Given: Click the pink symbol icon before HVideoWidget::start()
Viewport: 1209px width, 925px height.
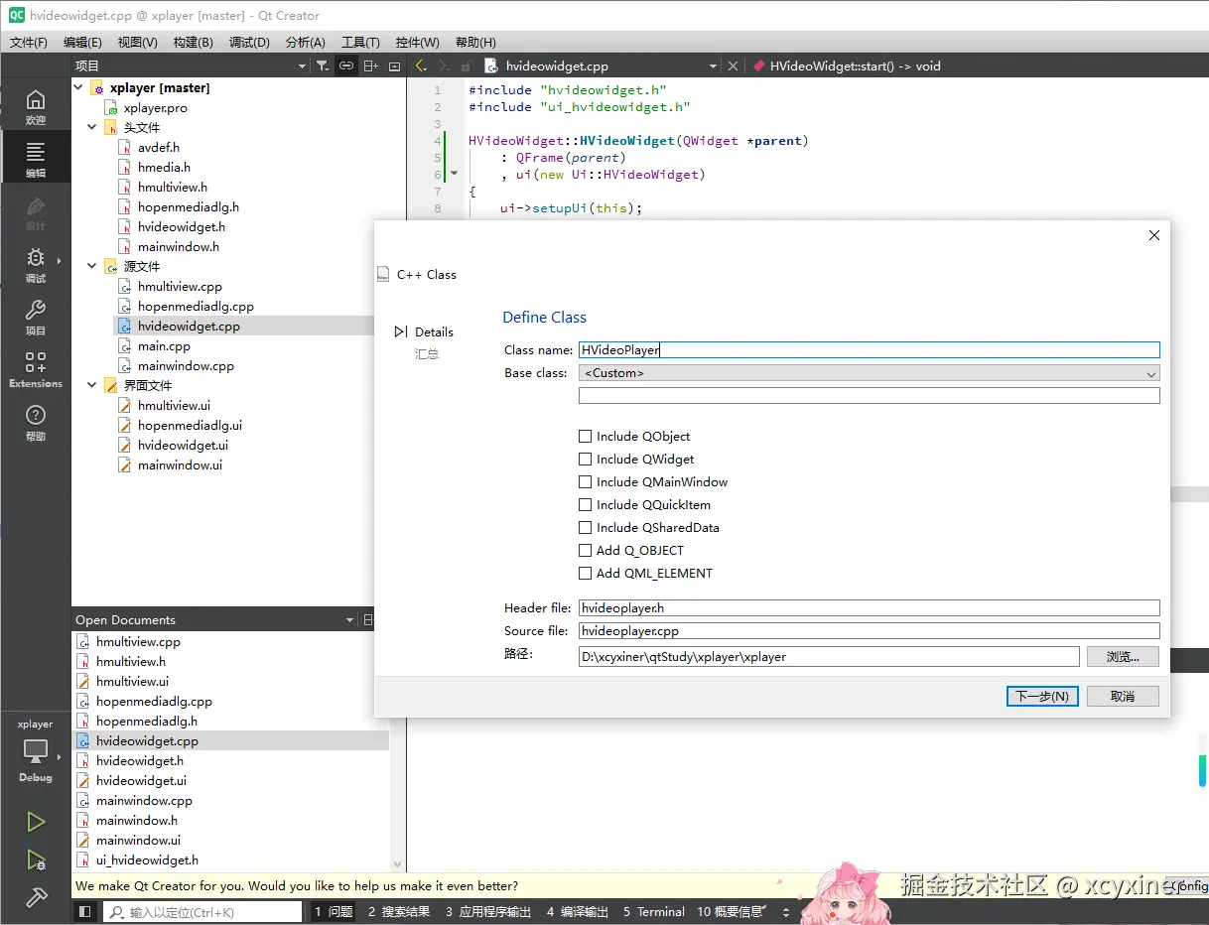Looking at the screenshot, I should click(759, 66).
